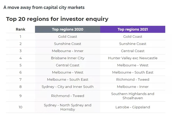Select Brisbane Inner City cell
This screenshot has height=118, width=177.
click(x=68, y=58)
